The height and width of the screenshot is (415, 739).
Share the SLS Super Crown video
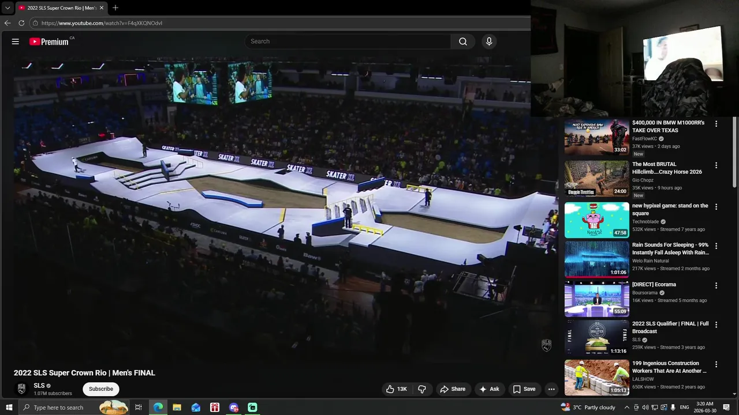[453, 389]
